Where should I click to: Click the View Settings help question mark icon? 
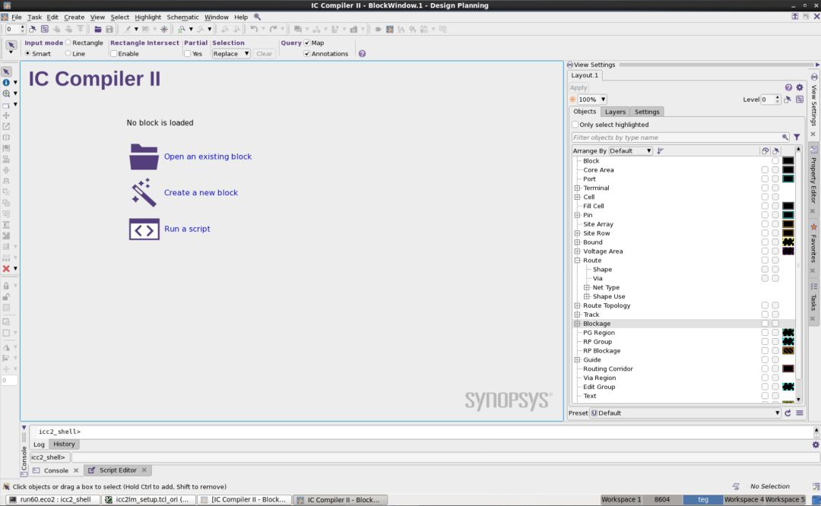(788, 87)
